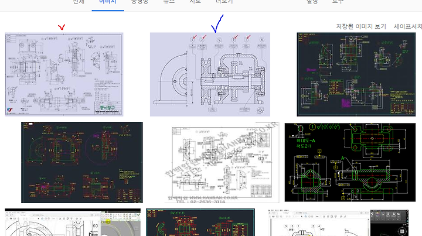The width and height of the screenshot is (422, 236).
Task: Switch to the '동영상' search tab
Action: pos(139,2)
